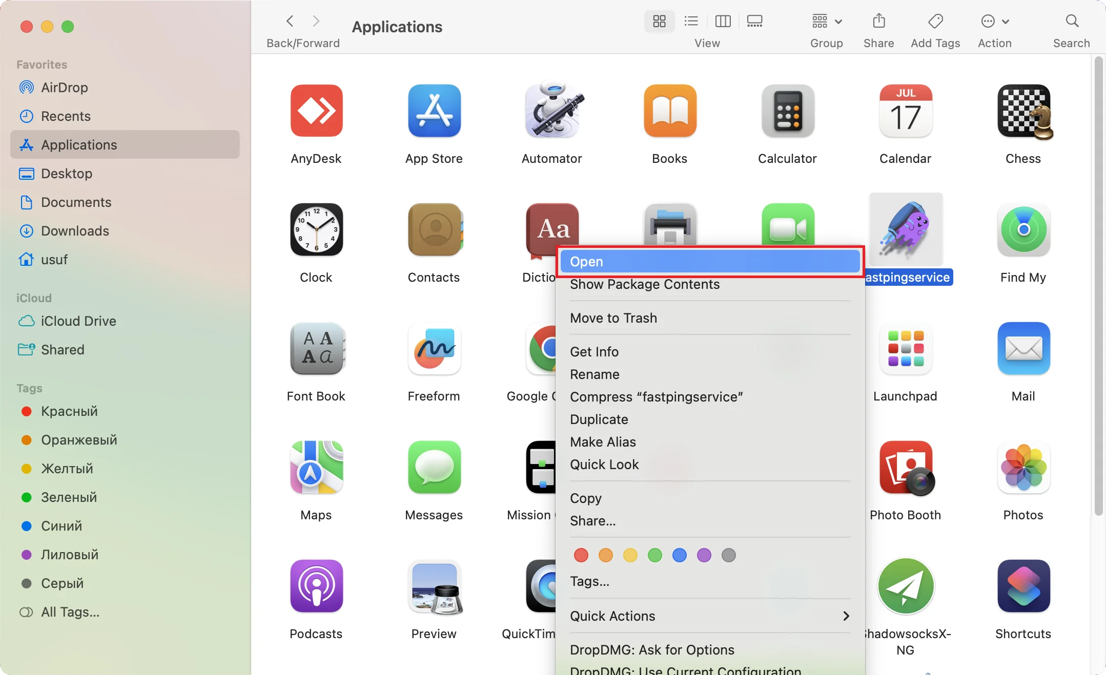Select the Find My app icon
This screenshot has height=675, width=1106.
click(x=1023, y=230)
